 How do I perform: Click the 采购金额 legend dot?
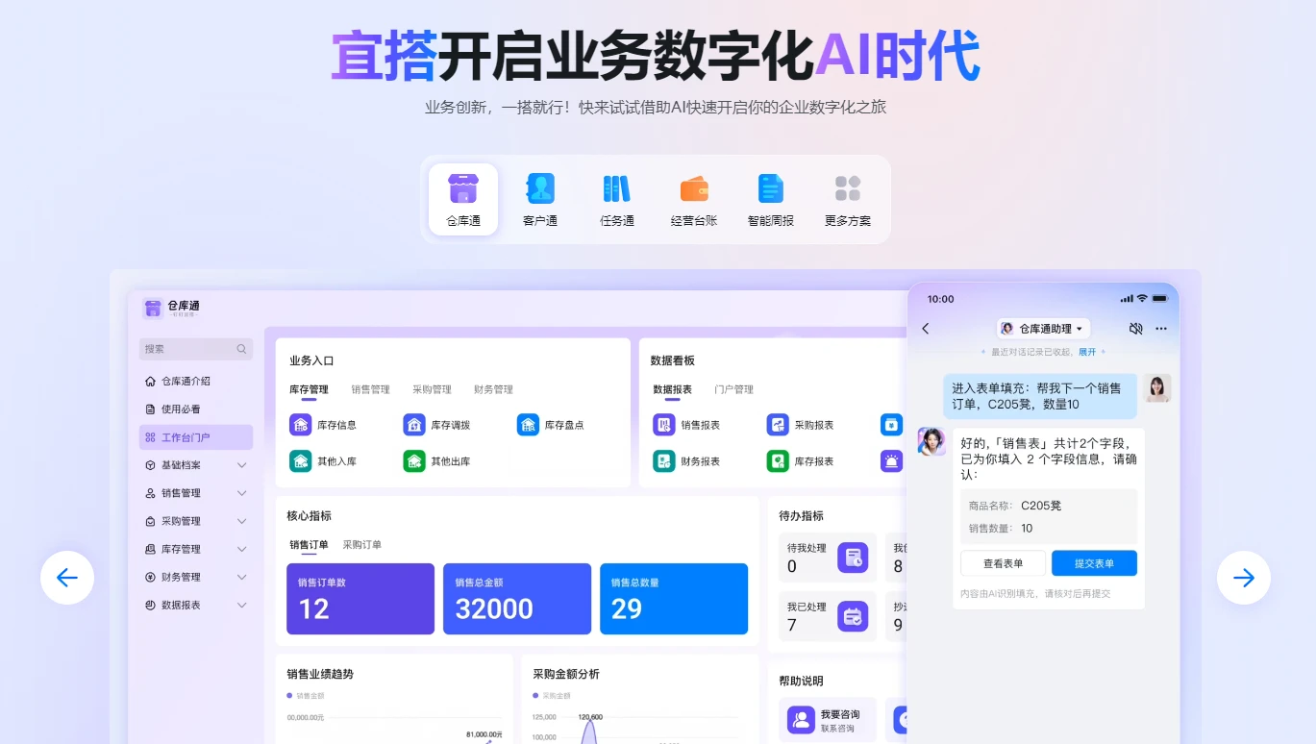[x=535, y=695]
